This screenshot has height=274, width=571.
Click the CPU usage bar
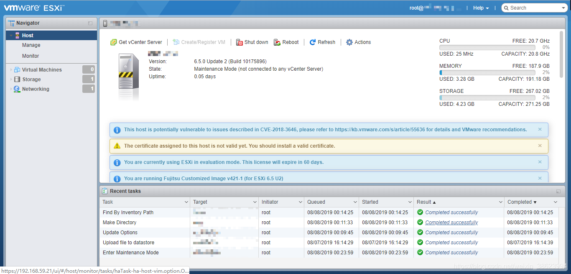(x=487, y=48)
